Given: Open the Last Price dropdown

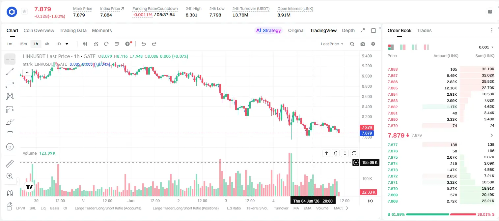Looking at the screenshot, I should coord(332,44).
